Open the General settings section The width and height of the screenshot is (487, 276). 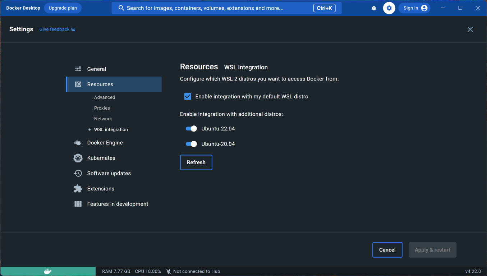tap(97, 69)
